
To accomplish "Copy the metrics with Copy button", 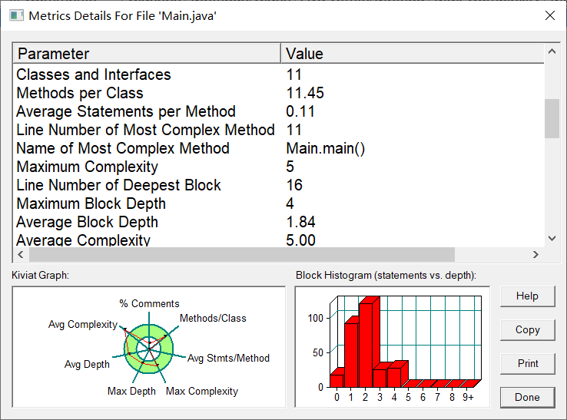I will click(x=527, y=330).
